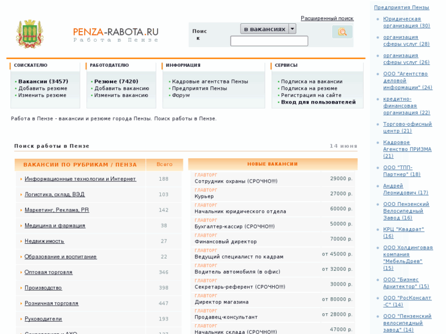
Task: Open 'Предприятия Пензы' sidebar heading link
Action: pos(401,7)
